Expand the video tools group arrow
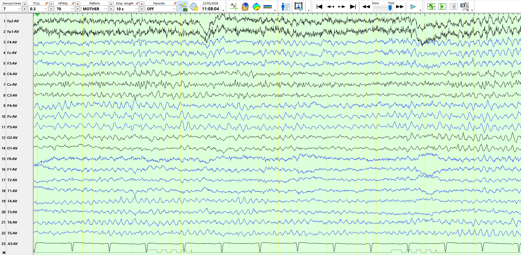The image size is (521, 255). [309, 10]
